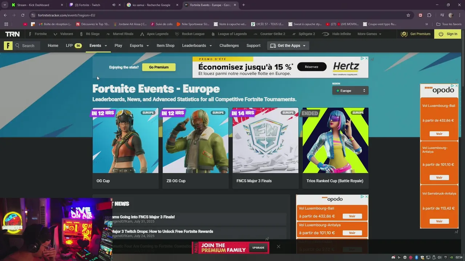Bookmark this page with the star icon
Image resolution: width=465 pixels, height=261 pixels.
408,15
